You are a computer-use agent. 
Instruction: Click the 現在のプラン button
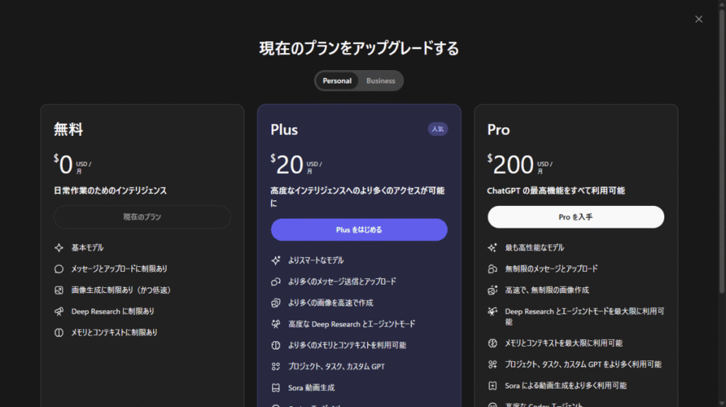coord(142,217)
